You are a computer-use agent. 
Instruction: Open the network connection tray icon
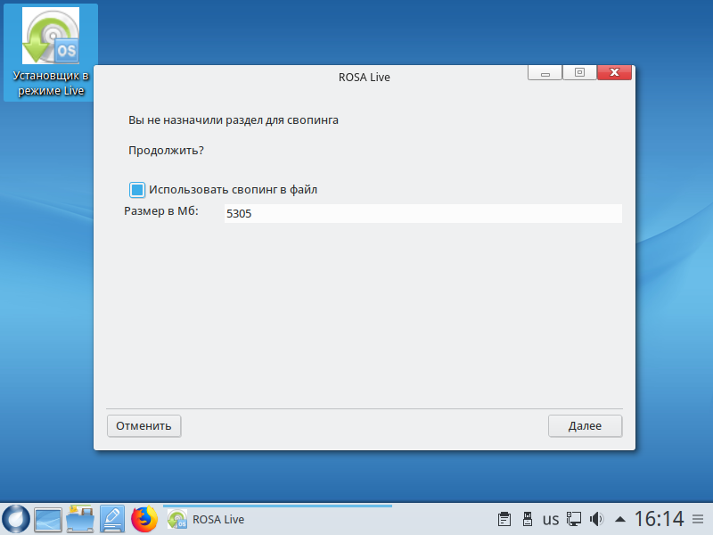(x=575, y=519)
